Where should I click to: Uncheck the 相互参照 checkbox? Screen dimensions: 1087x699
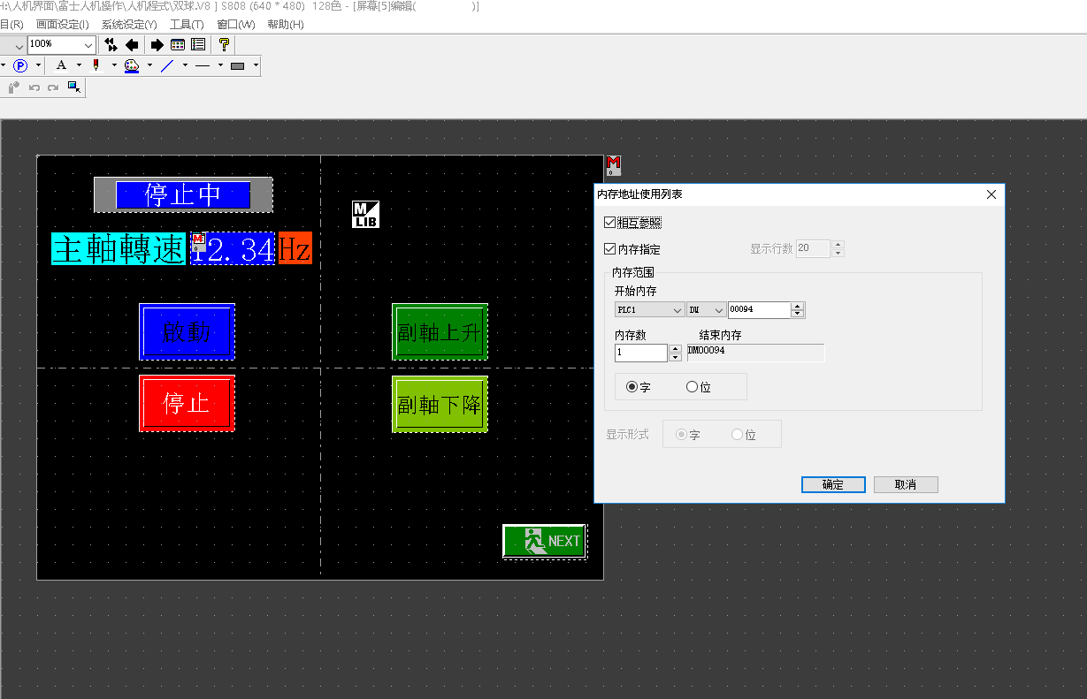coord(609,223)
